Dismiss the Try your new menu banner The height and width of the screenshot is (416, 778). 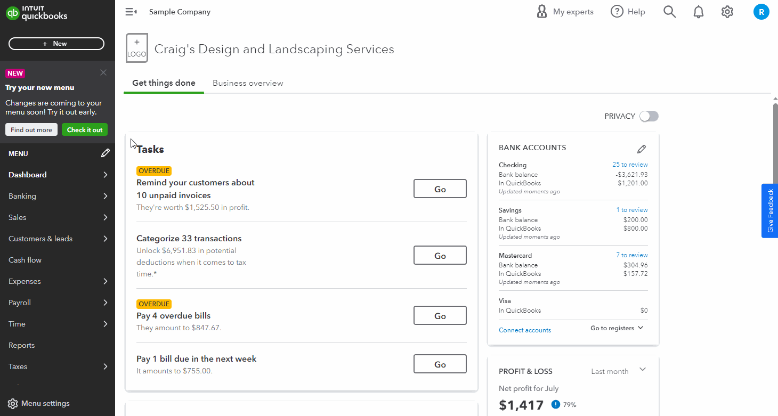point(103,72)
